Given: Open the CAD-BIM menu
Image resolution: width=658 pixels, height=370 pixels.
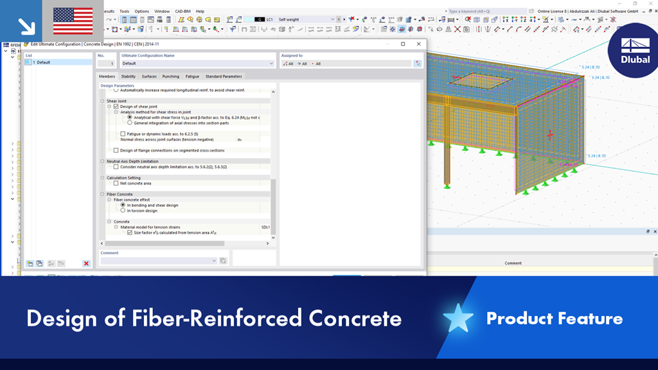Looking at the screenshot, I should click(182, 12).
